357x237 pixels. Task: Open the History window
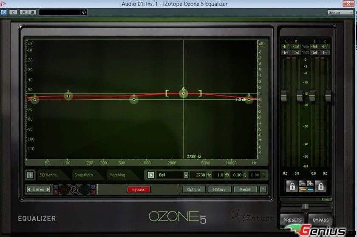click(x=219, y=189)
